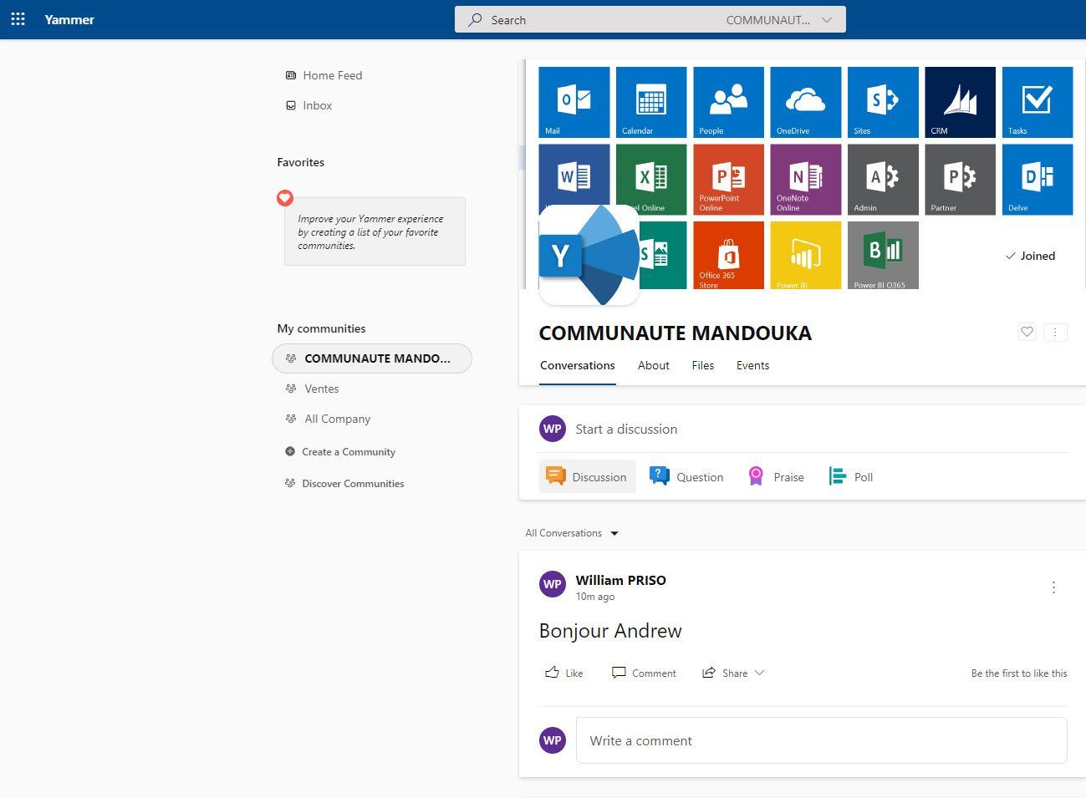Click Discover Communities

(x=344, y=483)
